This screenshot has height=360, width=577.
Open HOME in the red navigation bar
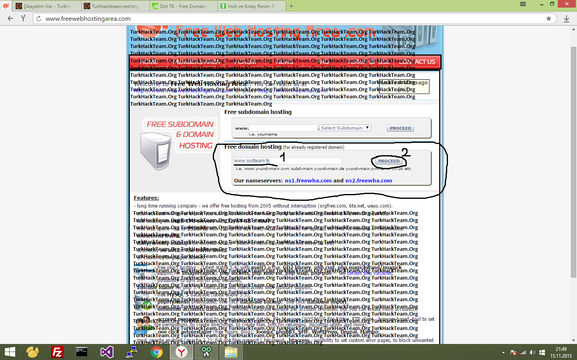tap(149, 62)
